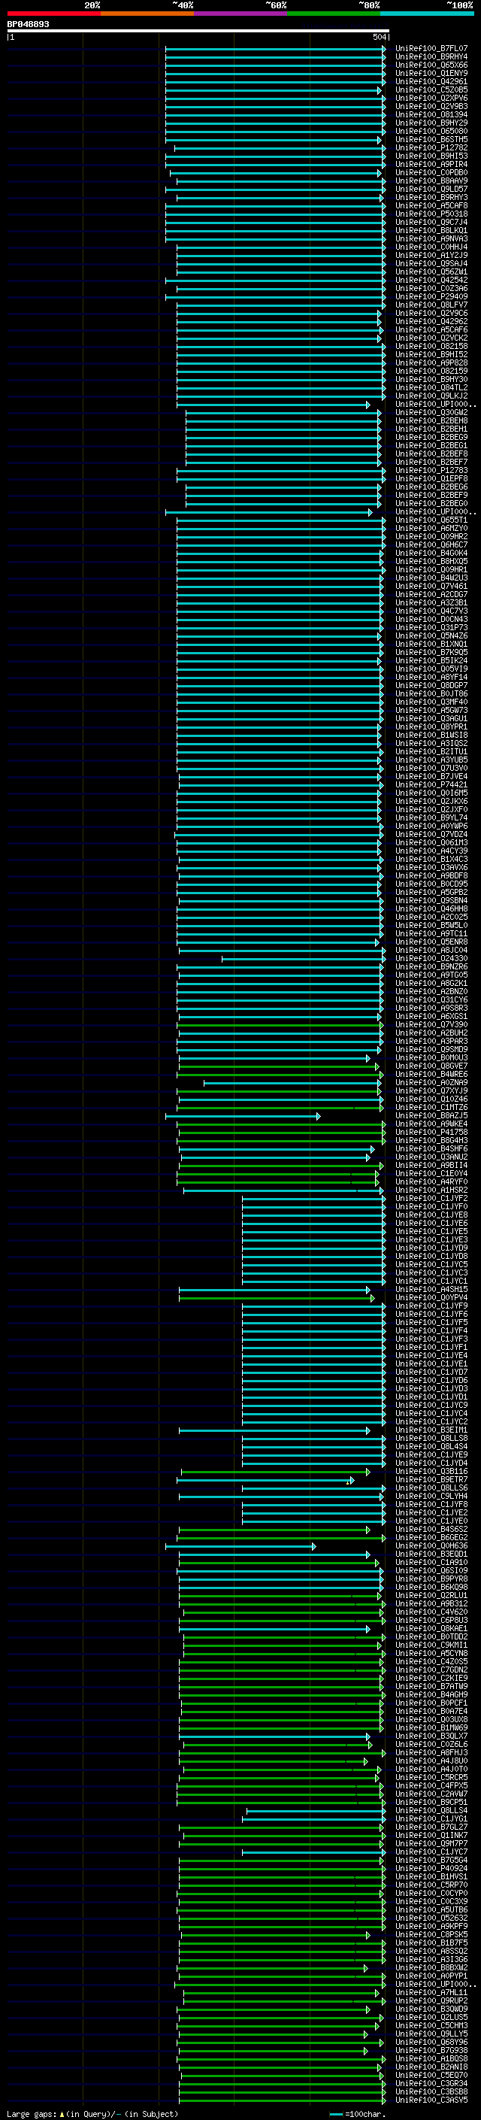
Task: Select hit label UniRef100_Q9LD57
Action: click(x=431, y=190)
